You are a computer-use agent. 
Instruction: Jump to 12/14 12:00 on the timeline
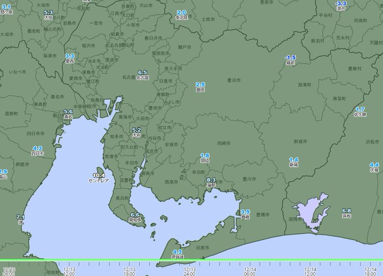(310, 271)
